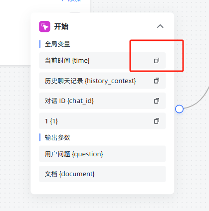Select the 对话 ID {chat_id} row
The width and height of the screenshot is (209, 211).
coord(102,101)
